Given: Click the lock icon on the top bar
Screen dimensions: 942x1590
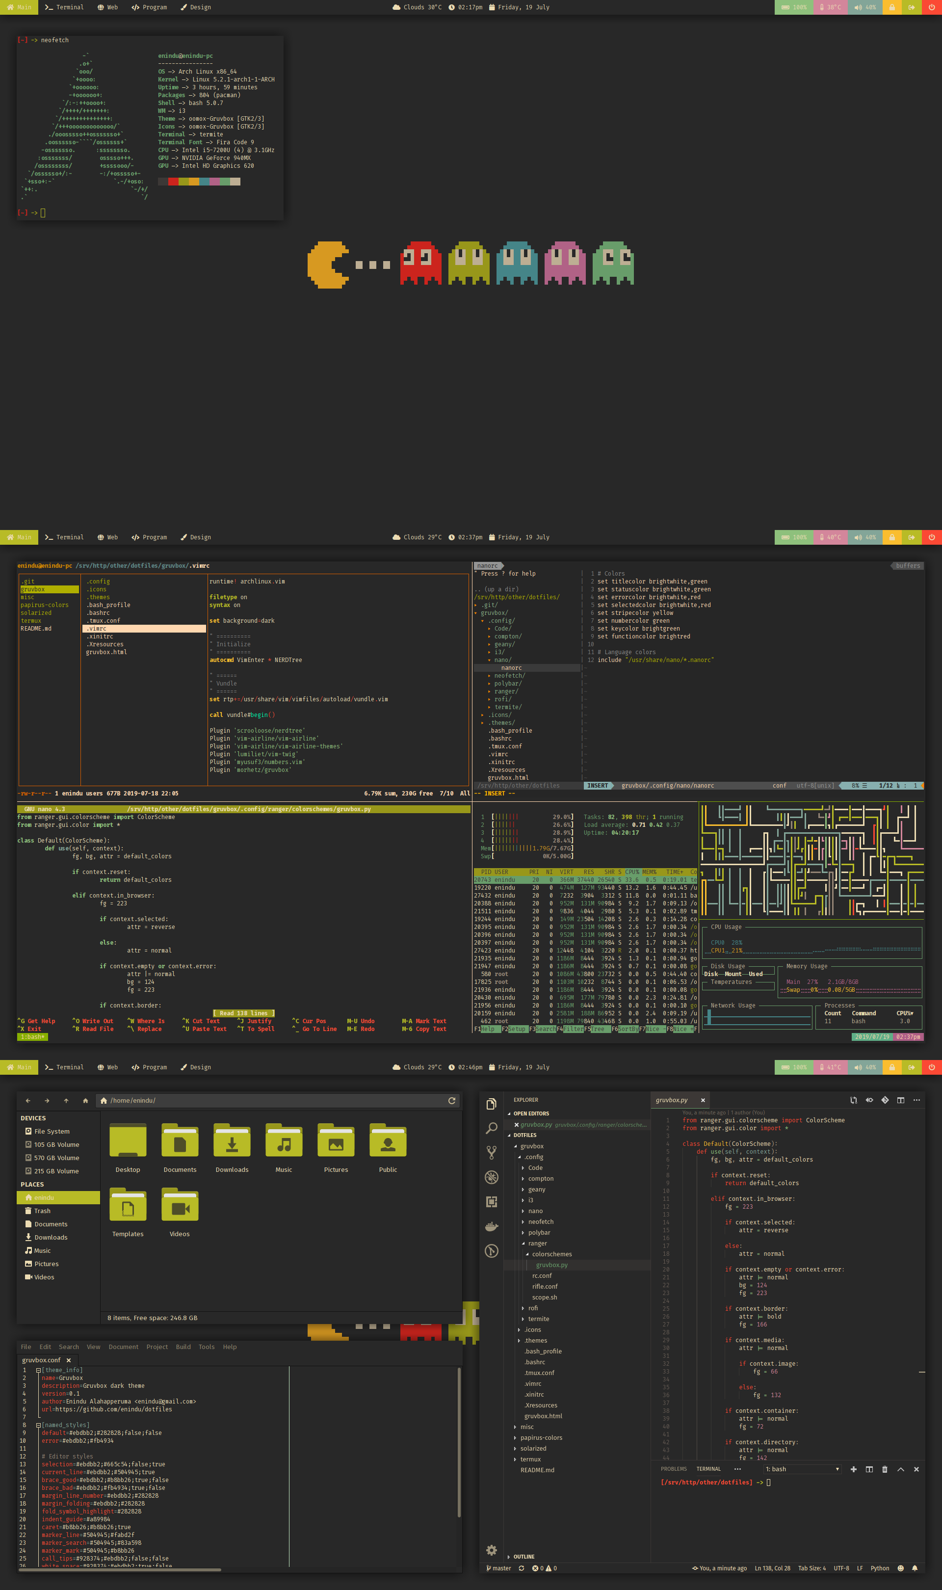Looking at the screenshot, I should [892, 7].
